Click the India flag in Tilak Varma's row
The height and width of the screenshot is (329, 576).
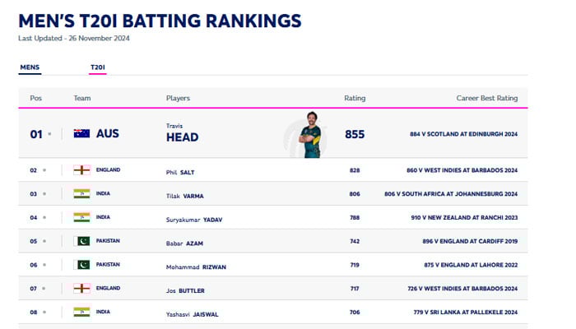click(81, 194)
